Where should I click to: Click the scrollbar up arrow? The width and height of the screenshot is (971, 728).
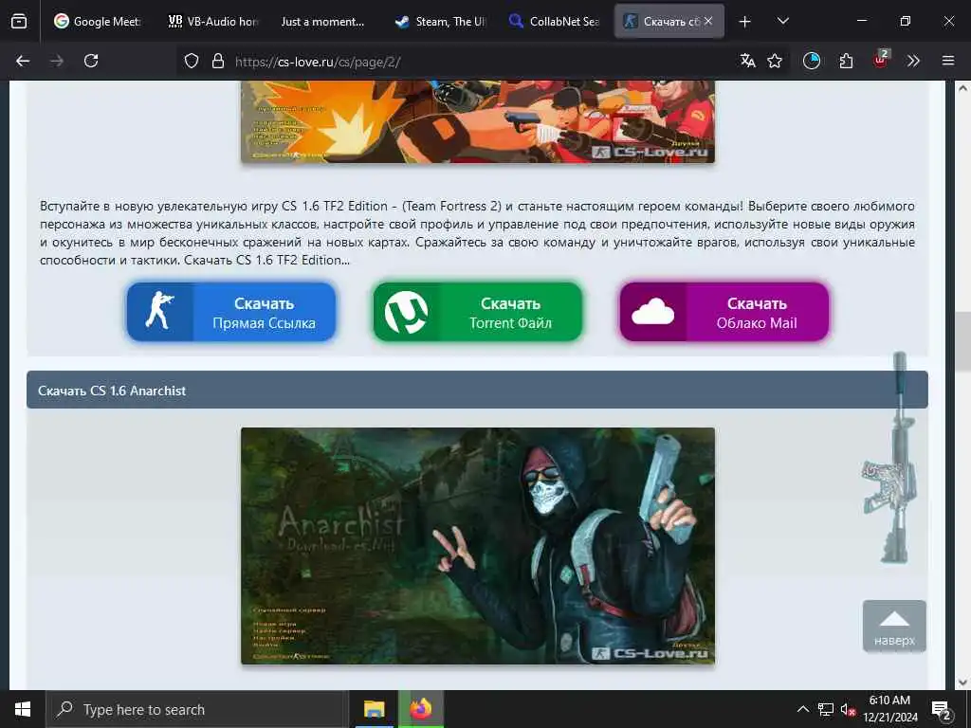pos(962,88)
